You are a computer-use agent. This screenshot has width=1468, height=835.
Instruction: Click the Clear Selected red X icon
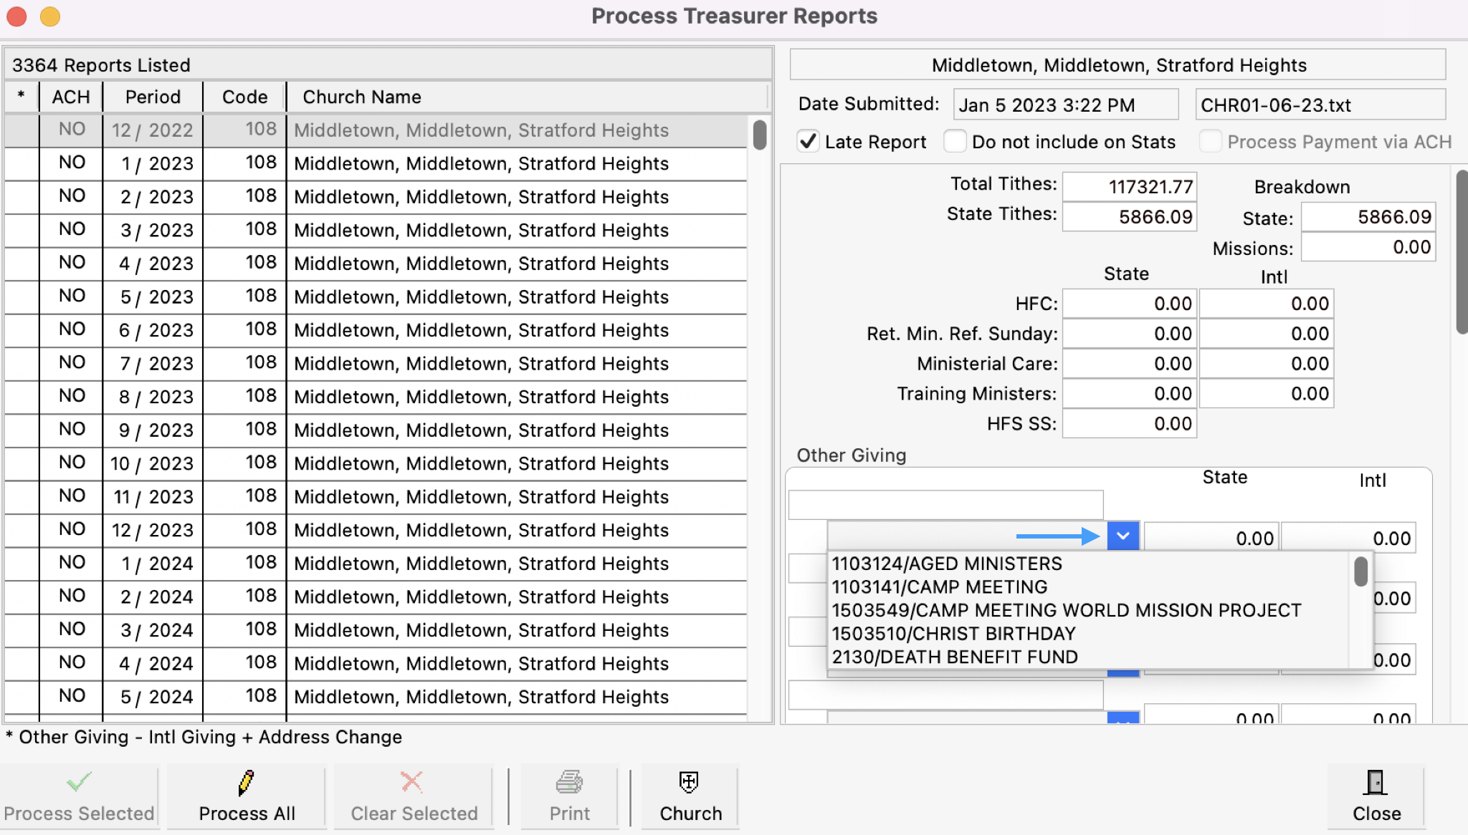[411, 782]
